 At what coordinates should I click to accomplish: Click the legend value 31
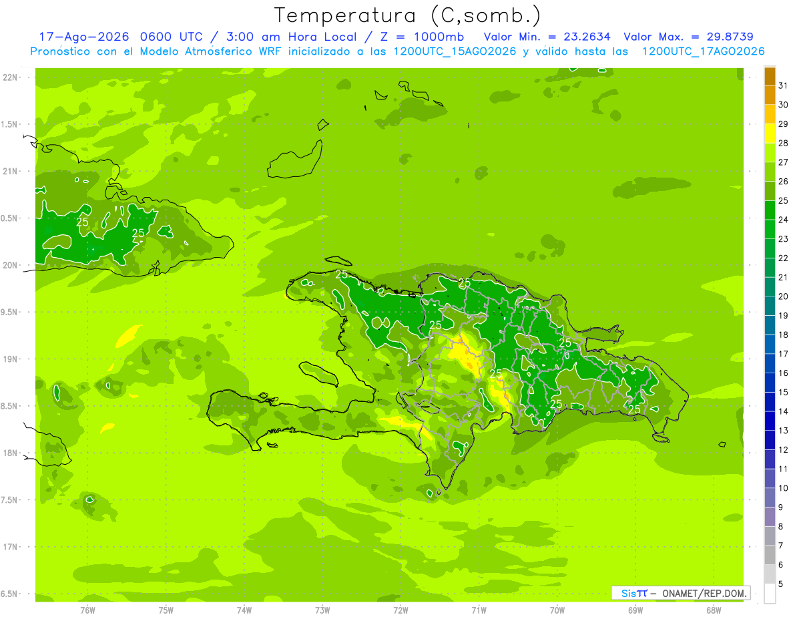click(x=783, y=85)
